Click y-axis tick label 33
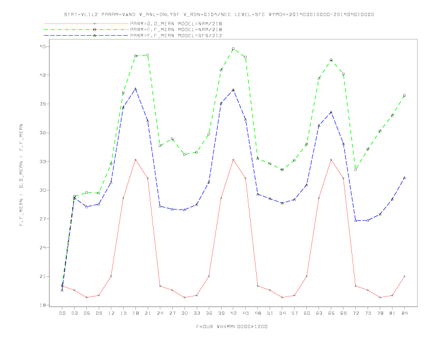 (42, 162)
